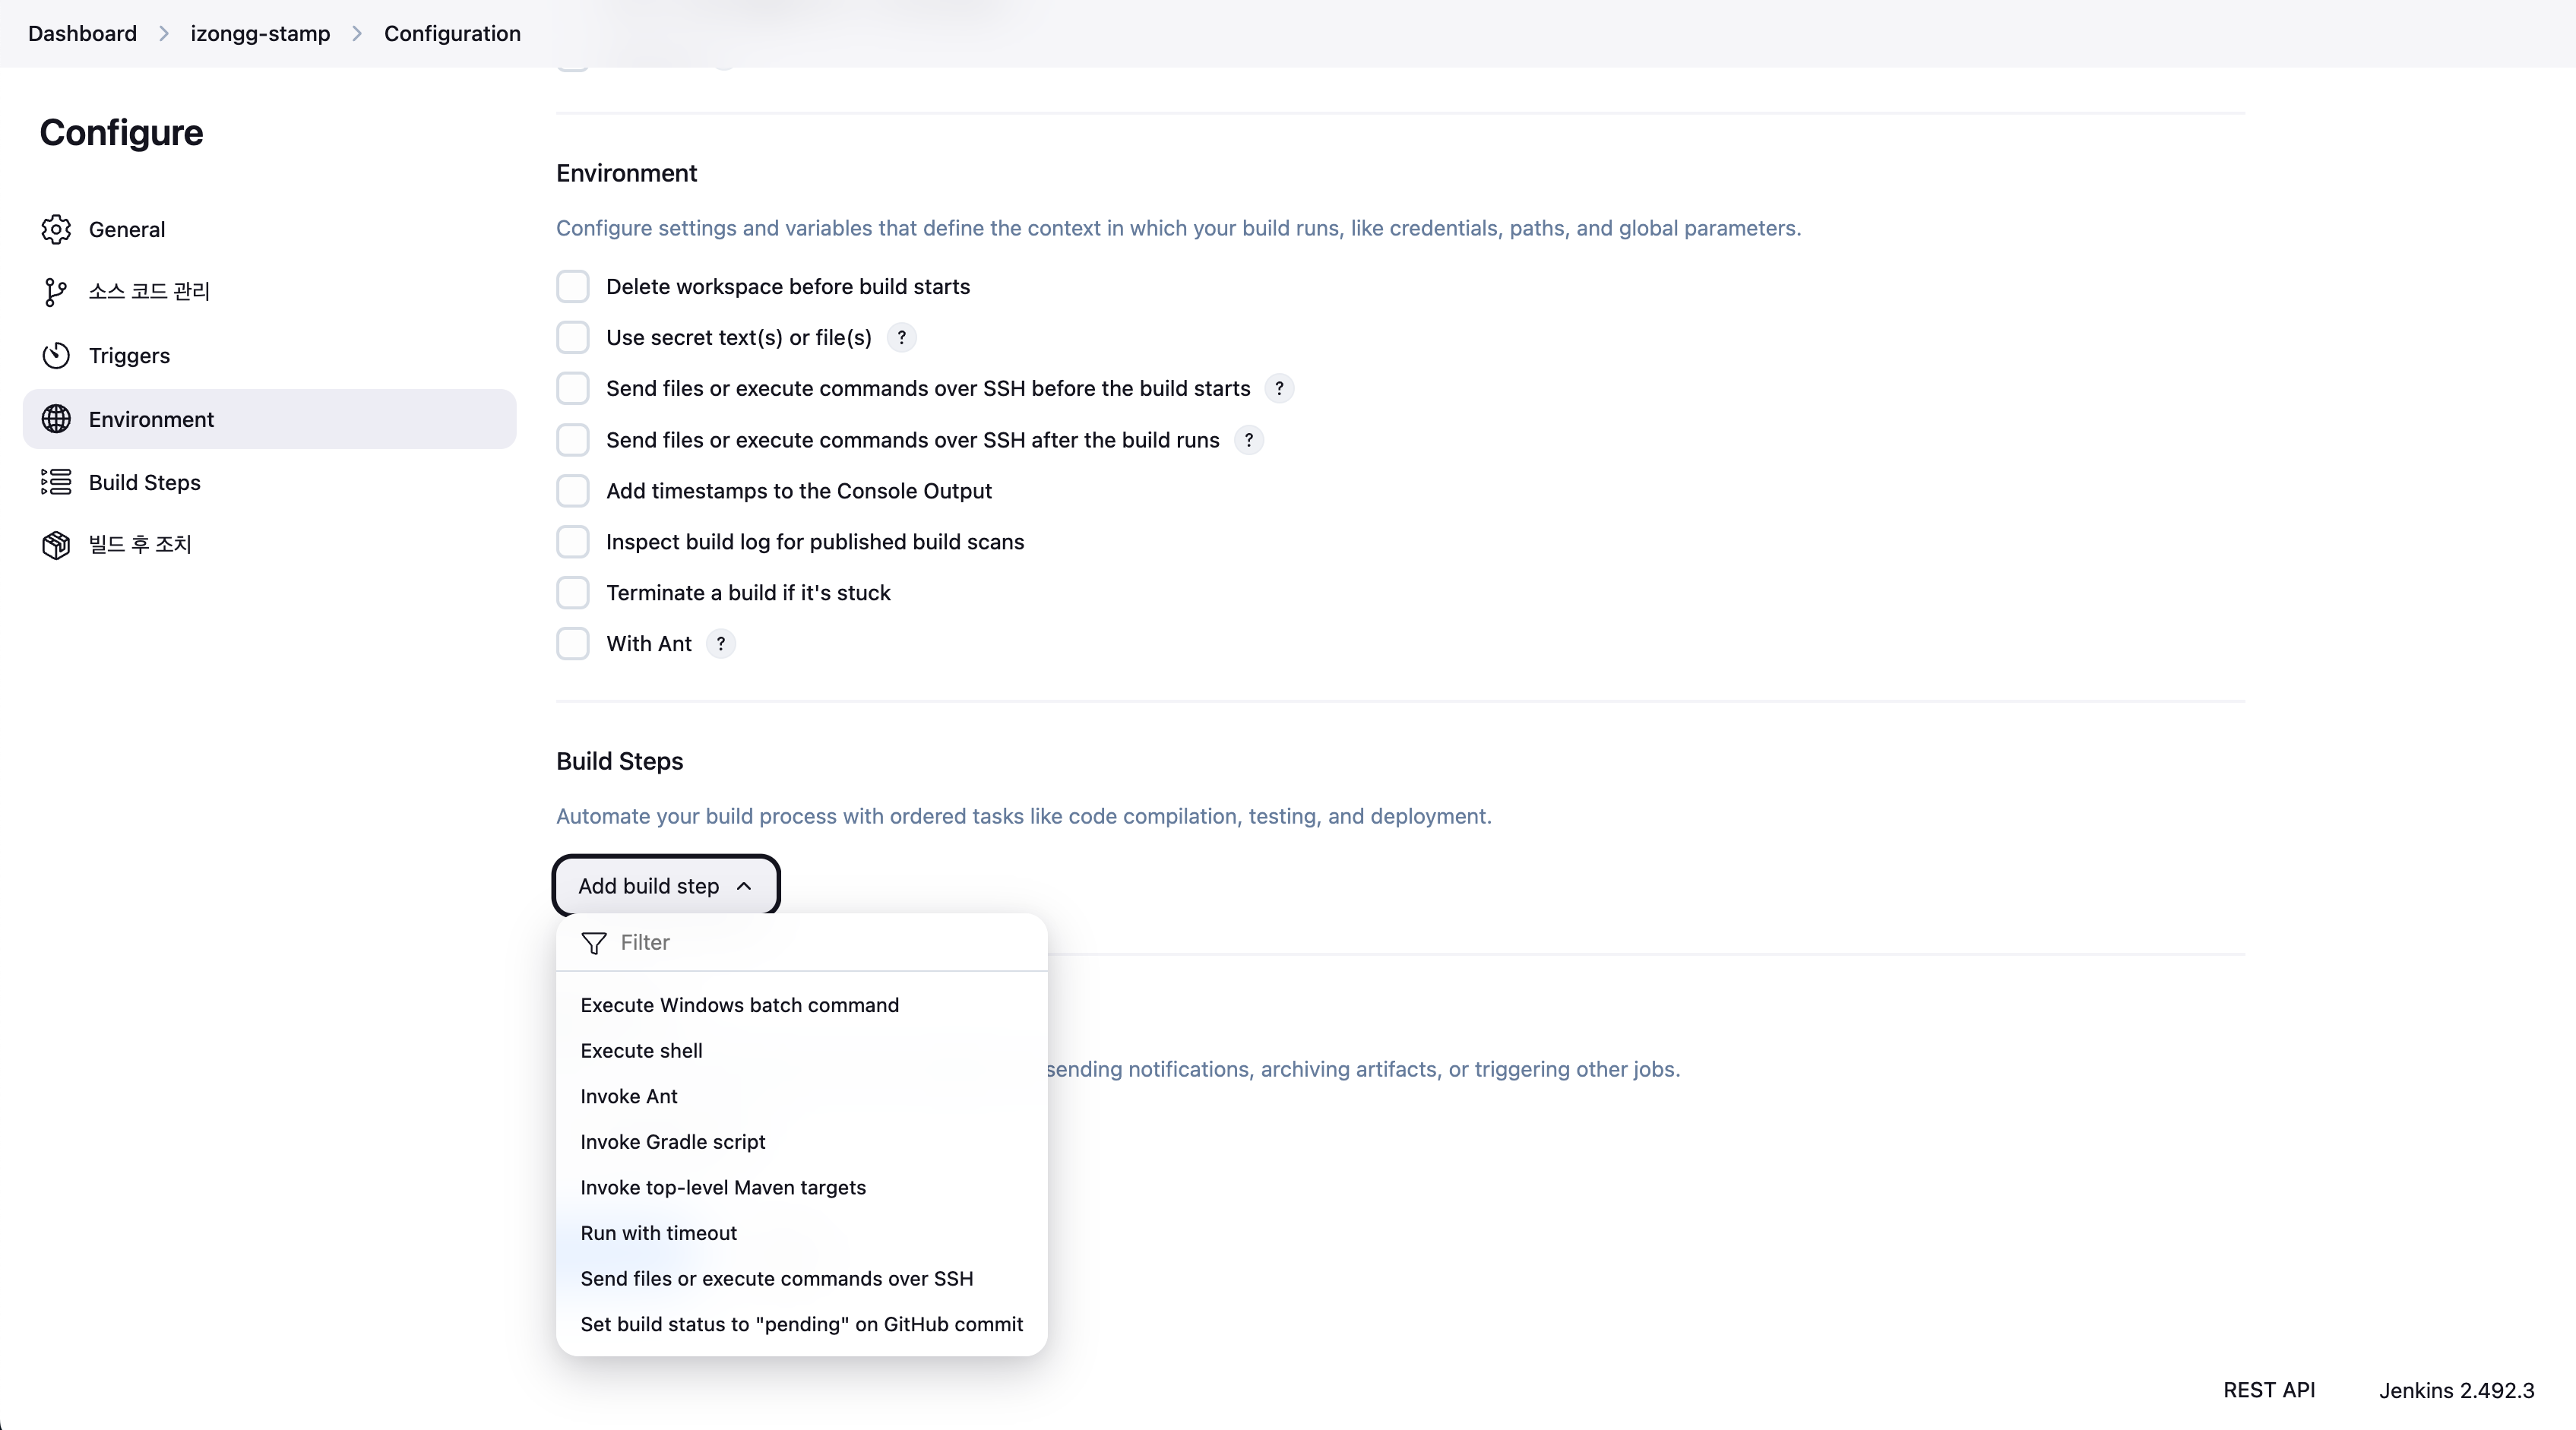Click the Environment globe icon
This screenshot has width=2576, height=1430.
[56, 419]
